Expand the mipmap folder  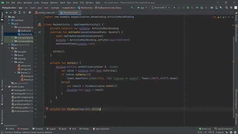(x=12, y=59)
